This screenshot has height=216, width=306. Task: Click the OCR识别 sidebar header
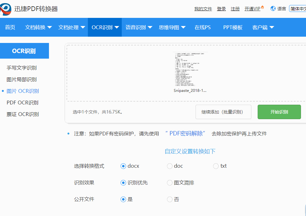[x=24, y=51]
